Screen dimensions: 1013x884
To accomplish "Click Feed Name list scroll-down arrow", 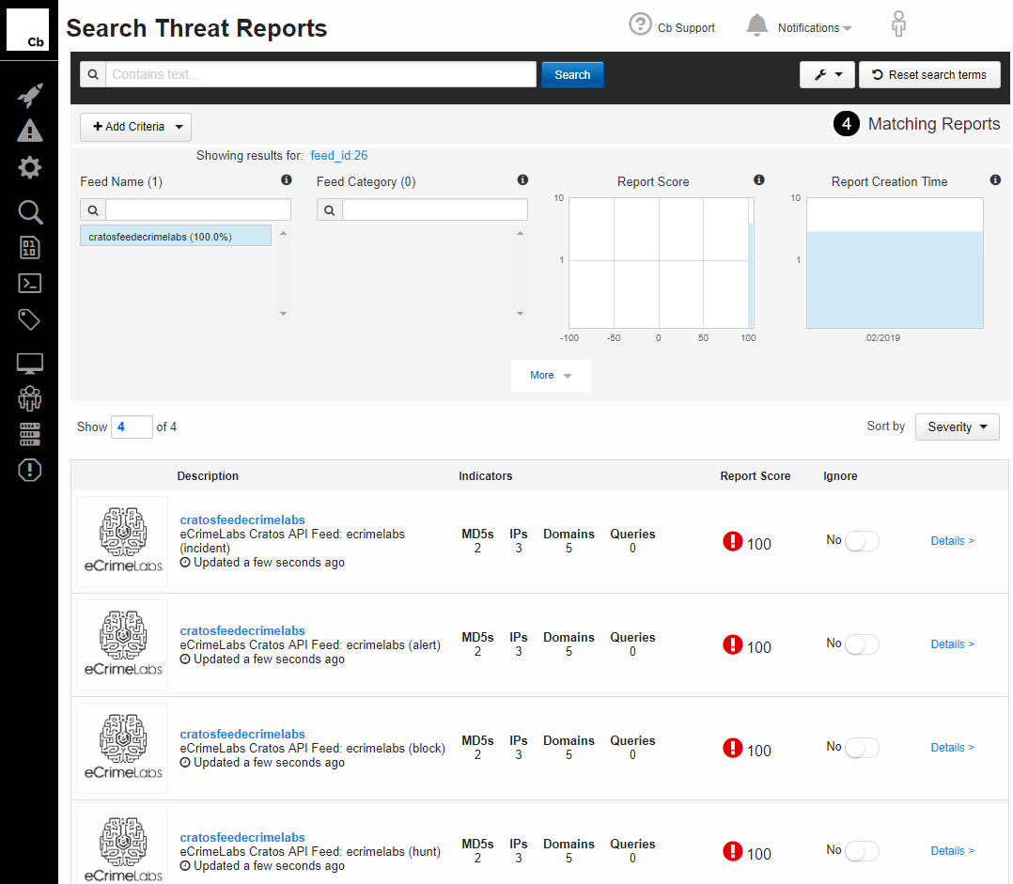I will (283, 314).
